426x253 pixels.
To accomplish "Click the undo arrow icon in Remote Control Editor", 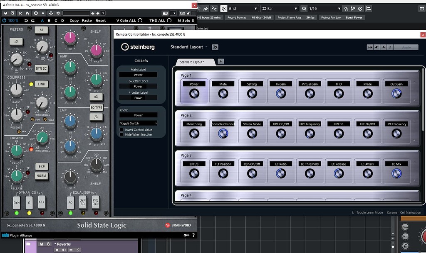I will point(376,47).
